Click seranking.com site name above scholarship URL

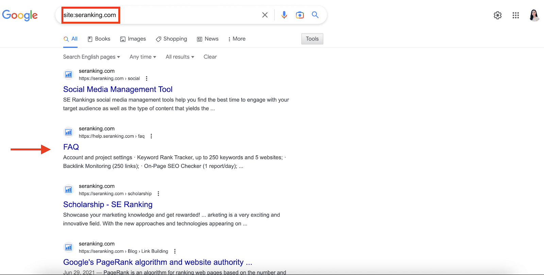(97, 186)
